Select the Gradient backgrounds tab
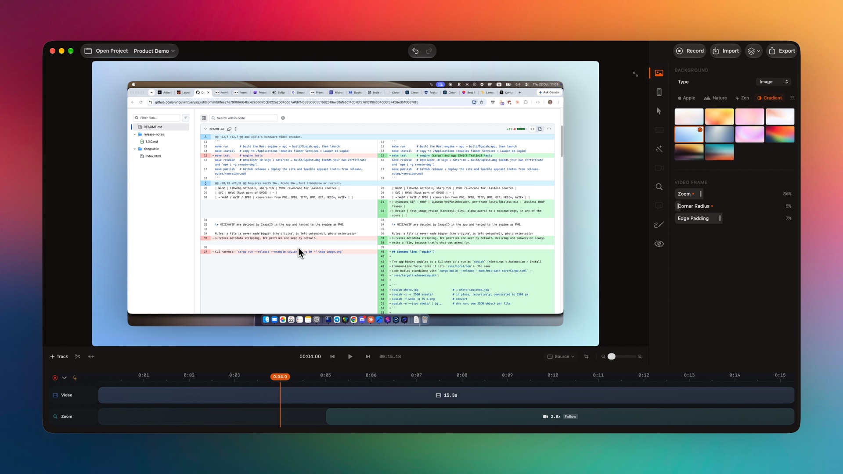 point(770,98)
